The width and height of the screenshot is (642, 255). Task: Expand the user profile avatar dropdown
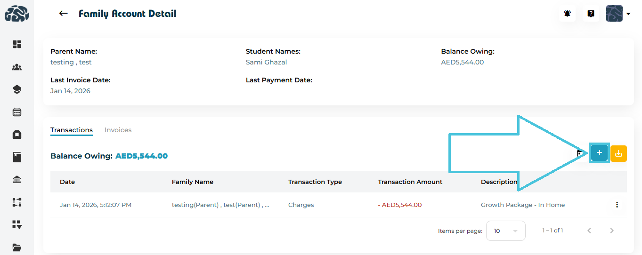tap(618, 14)
